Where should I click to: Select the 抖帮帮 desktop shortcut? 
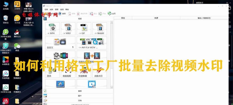17,6
